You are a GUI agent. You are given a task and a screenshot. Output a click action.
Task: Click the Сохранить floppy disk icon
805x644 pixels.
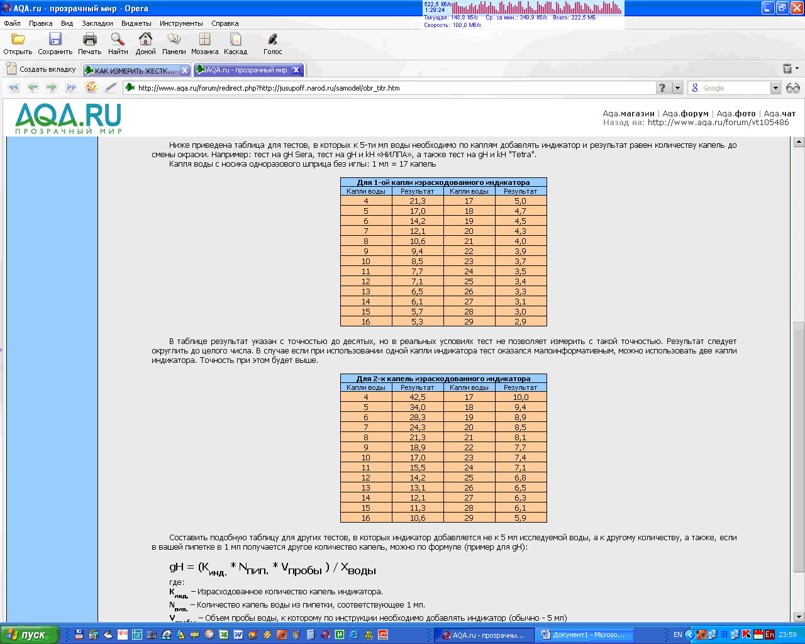pyautogui.click(x=55, y=40)
